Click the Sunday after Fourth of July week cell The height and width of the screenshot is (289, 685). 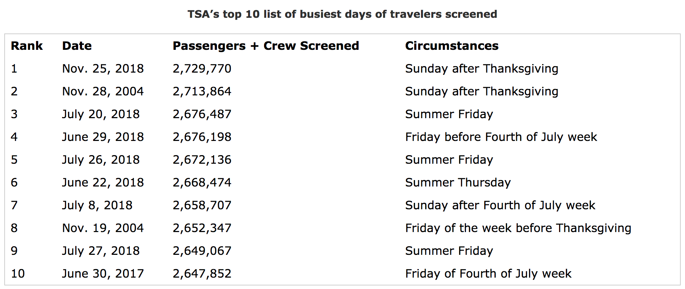pyautogui.click(x=500, y=205)
